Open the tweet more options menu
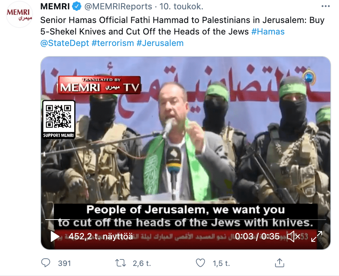The width and height of the screenshot is (339, 276). 325,6
